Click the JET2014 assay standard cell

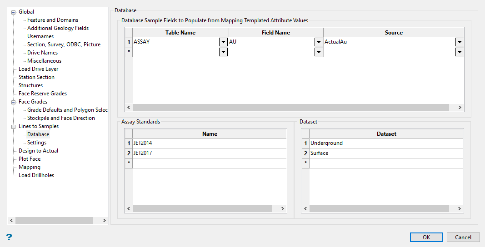[x=209, y=143]
